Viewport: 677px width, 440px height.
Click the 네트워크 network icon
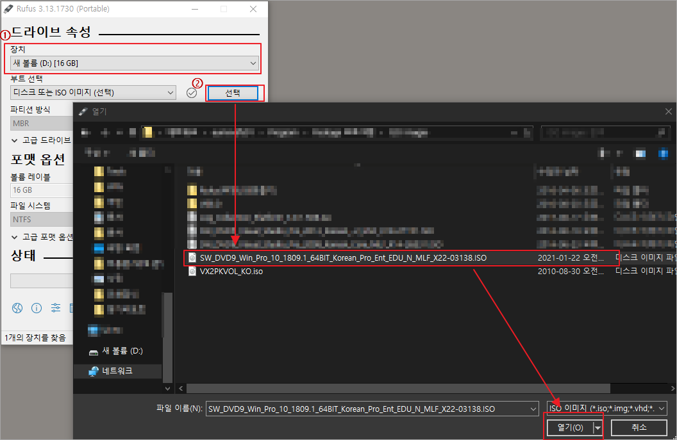pyautogui.click(x=93, y=371)
